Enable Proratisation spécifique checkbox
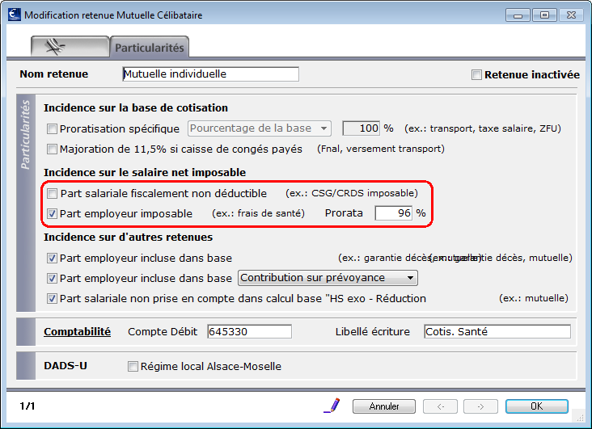 pyautogui.click(x=52, y=129)
